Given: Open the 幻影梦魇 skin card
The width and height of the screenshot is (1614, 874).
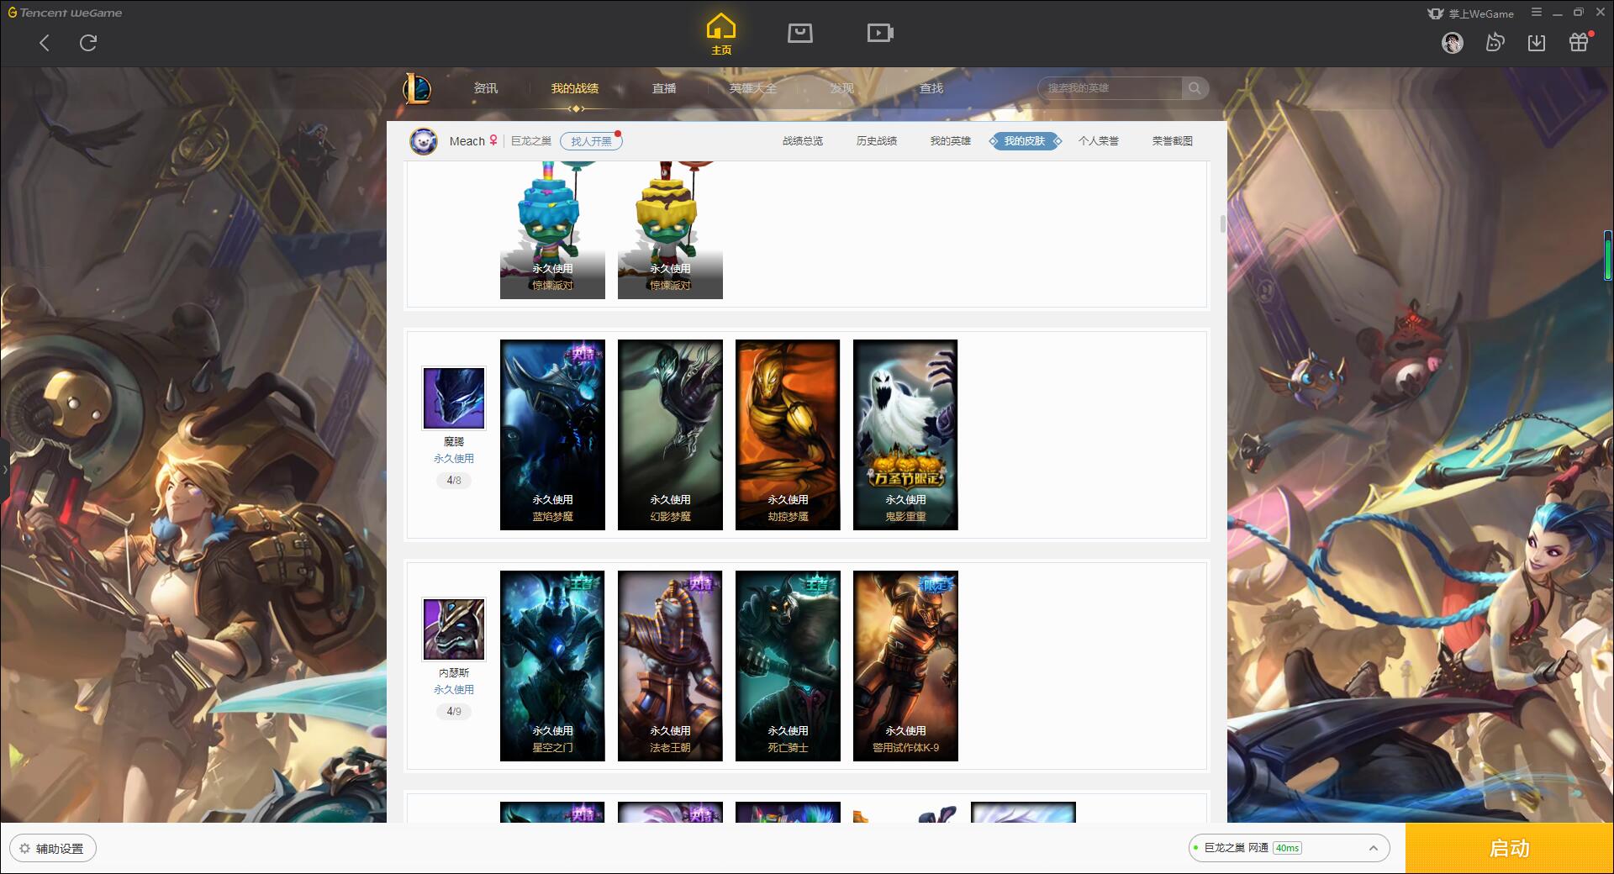Looking at the screenshot, I should [x=670, y=434].
